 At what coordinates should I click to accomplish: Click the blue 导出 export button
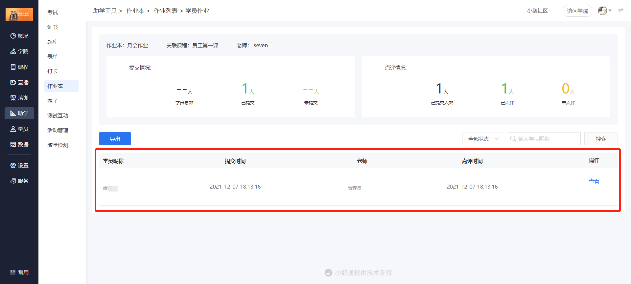pyautogui.click(x=115, y=139)
